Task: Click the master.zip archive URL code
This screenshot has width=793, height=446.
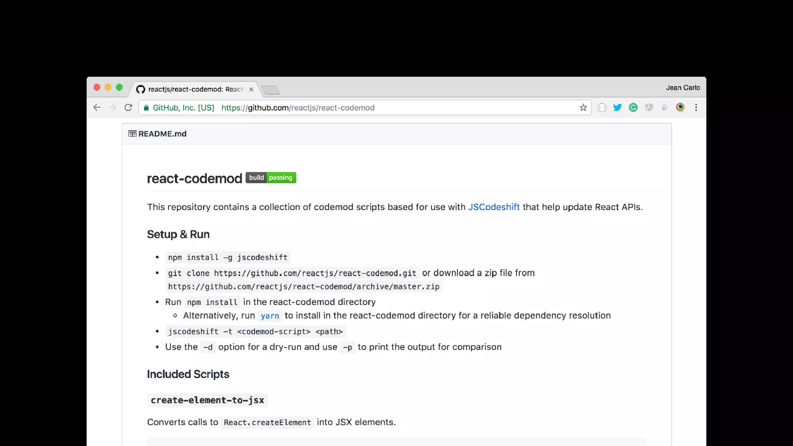Action: (x=304, y=287)
